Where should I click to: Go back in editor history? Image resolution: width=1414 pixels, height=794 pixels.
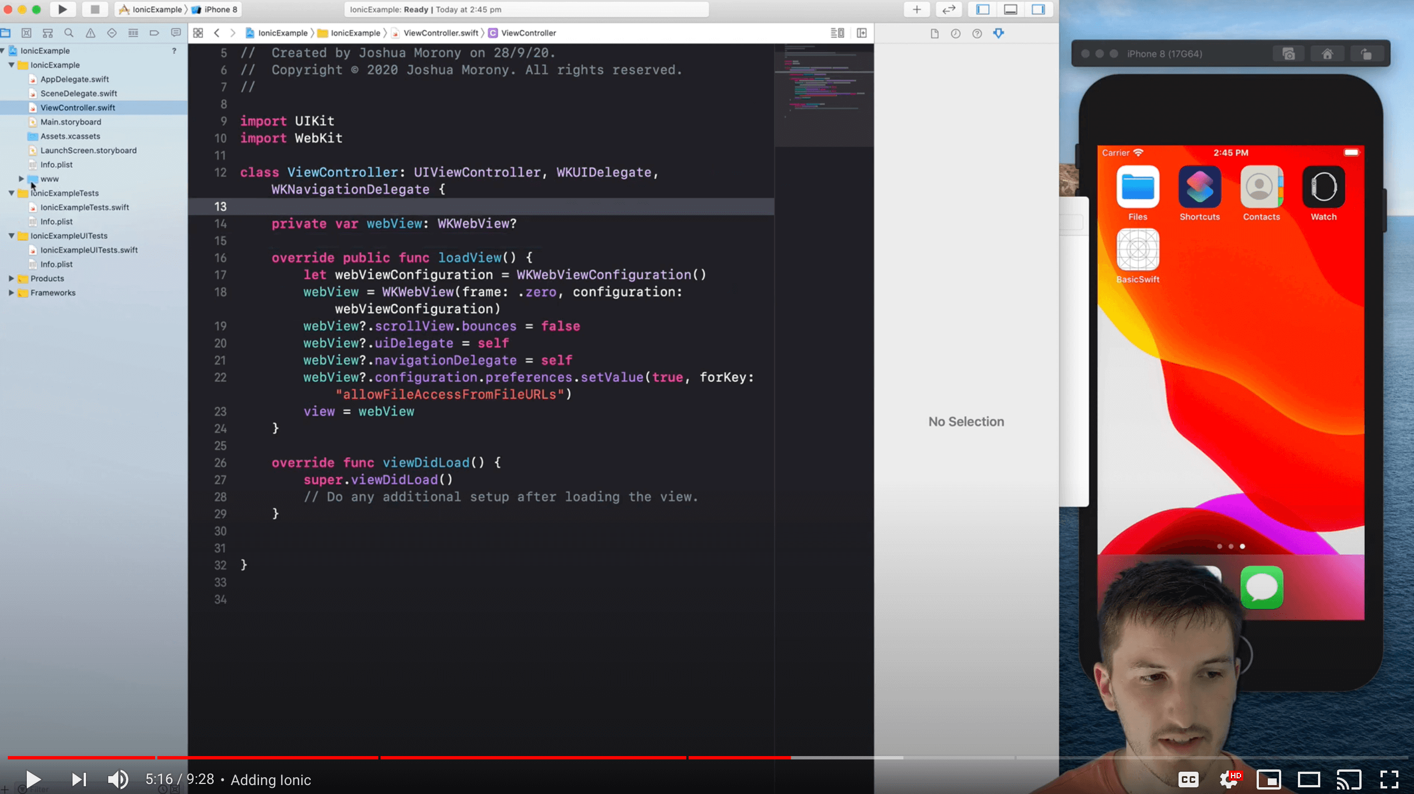point(217,33)
